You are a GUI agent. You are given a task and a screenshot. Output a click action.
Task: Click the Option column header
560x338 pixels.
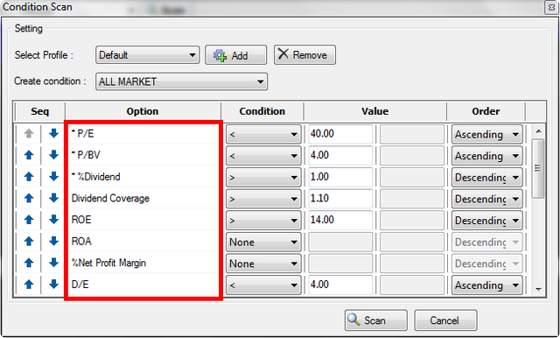(143, 111)
